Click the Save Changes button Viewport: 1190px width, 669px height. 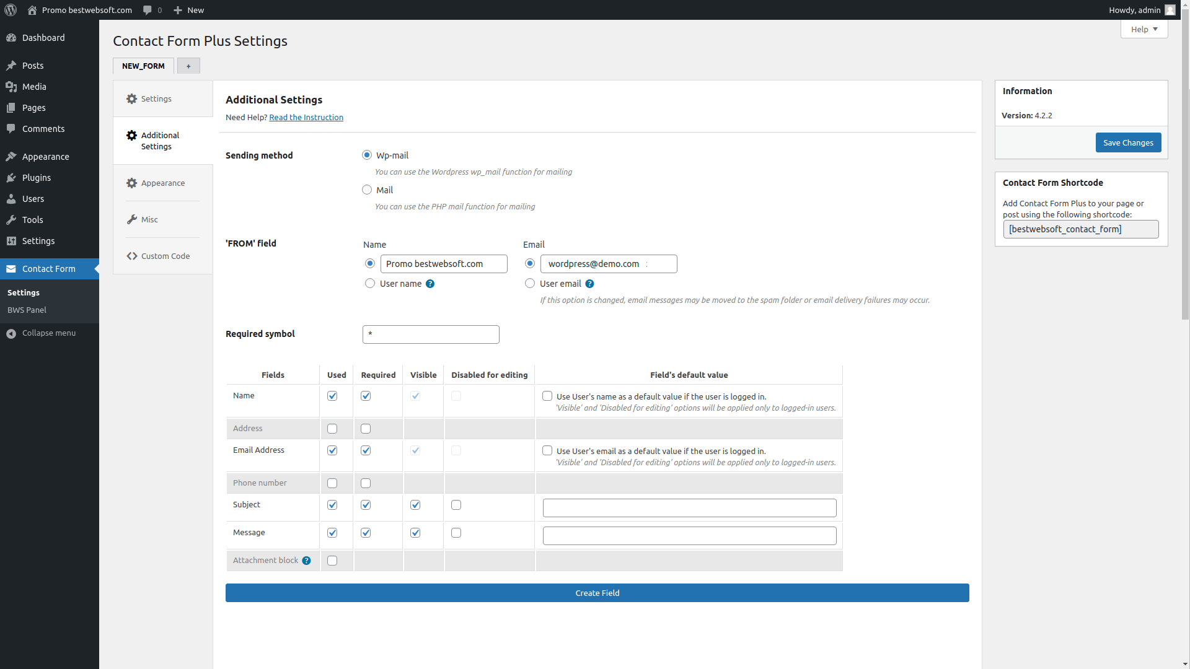click(1127, 142)
